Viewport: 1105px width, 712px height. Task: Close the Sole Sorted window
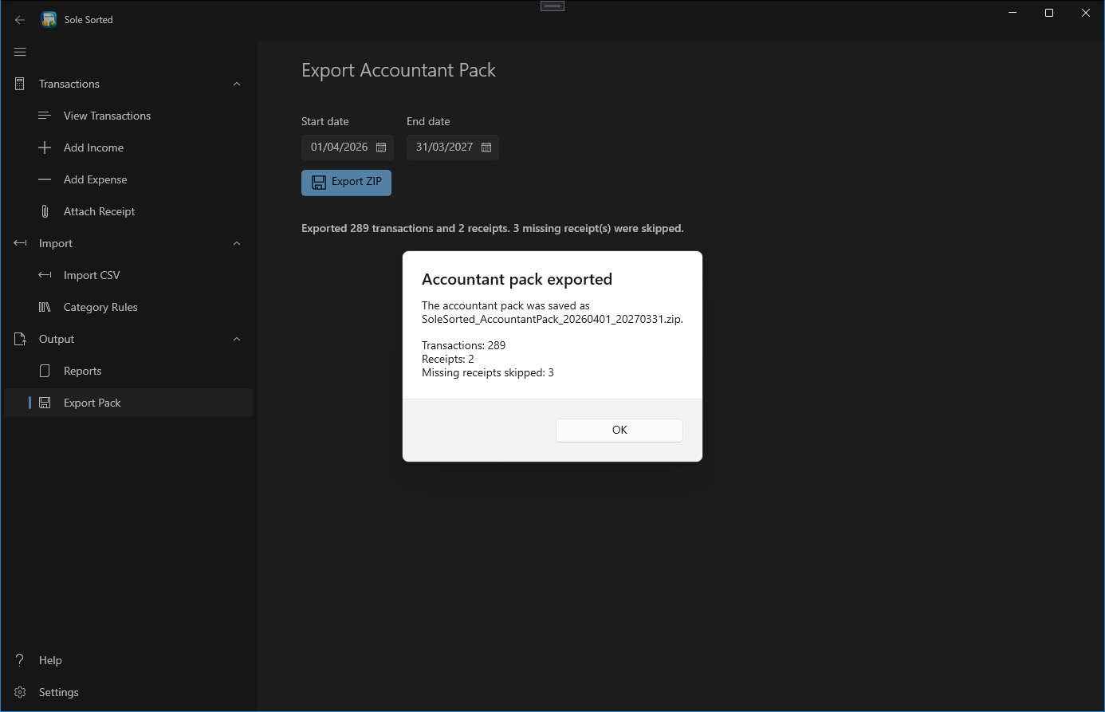coord(1086,13)
